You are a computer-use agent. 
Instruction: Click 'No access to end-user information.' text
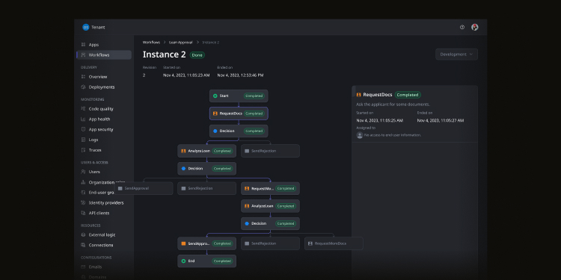click(x=393, y=135)
